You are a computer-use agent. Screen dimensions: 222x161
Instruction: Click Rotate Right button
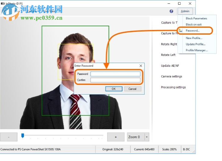169,44
